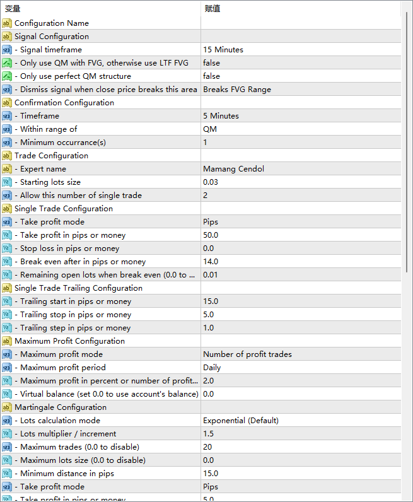
Task: Toggle the false value for Only use perfect QM structure
Action: (301, 76)
